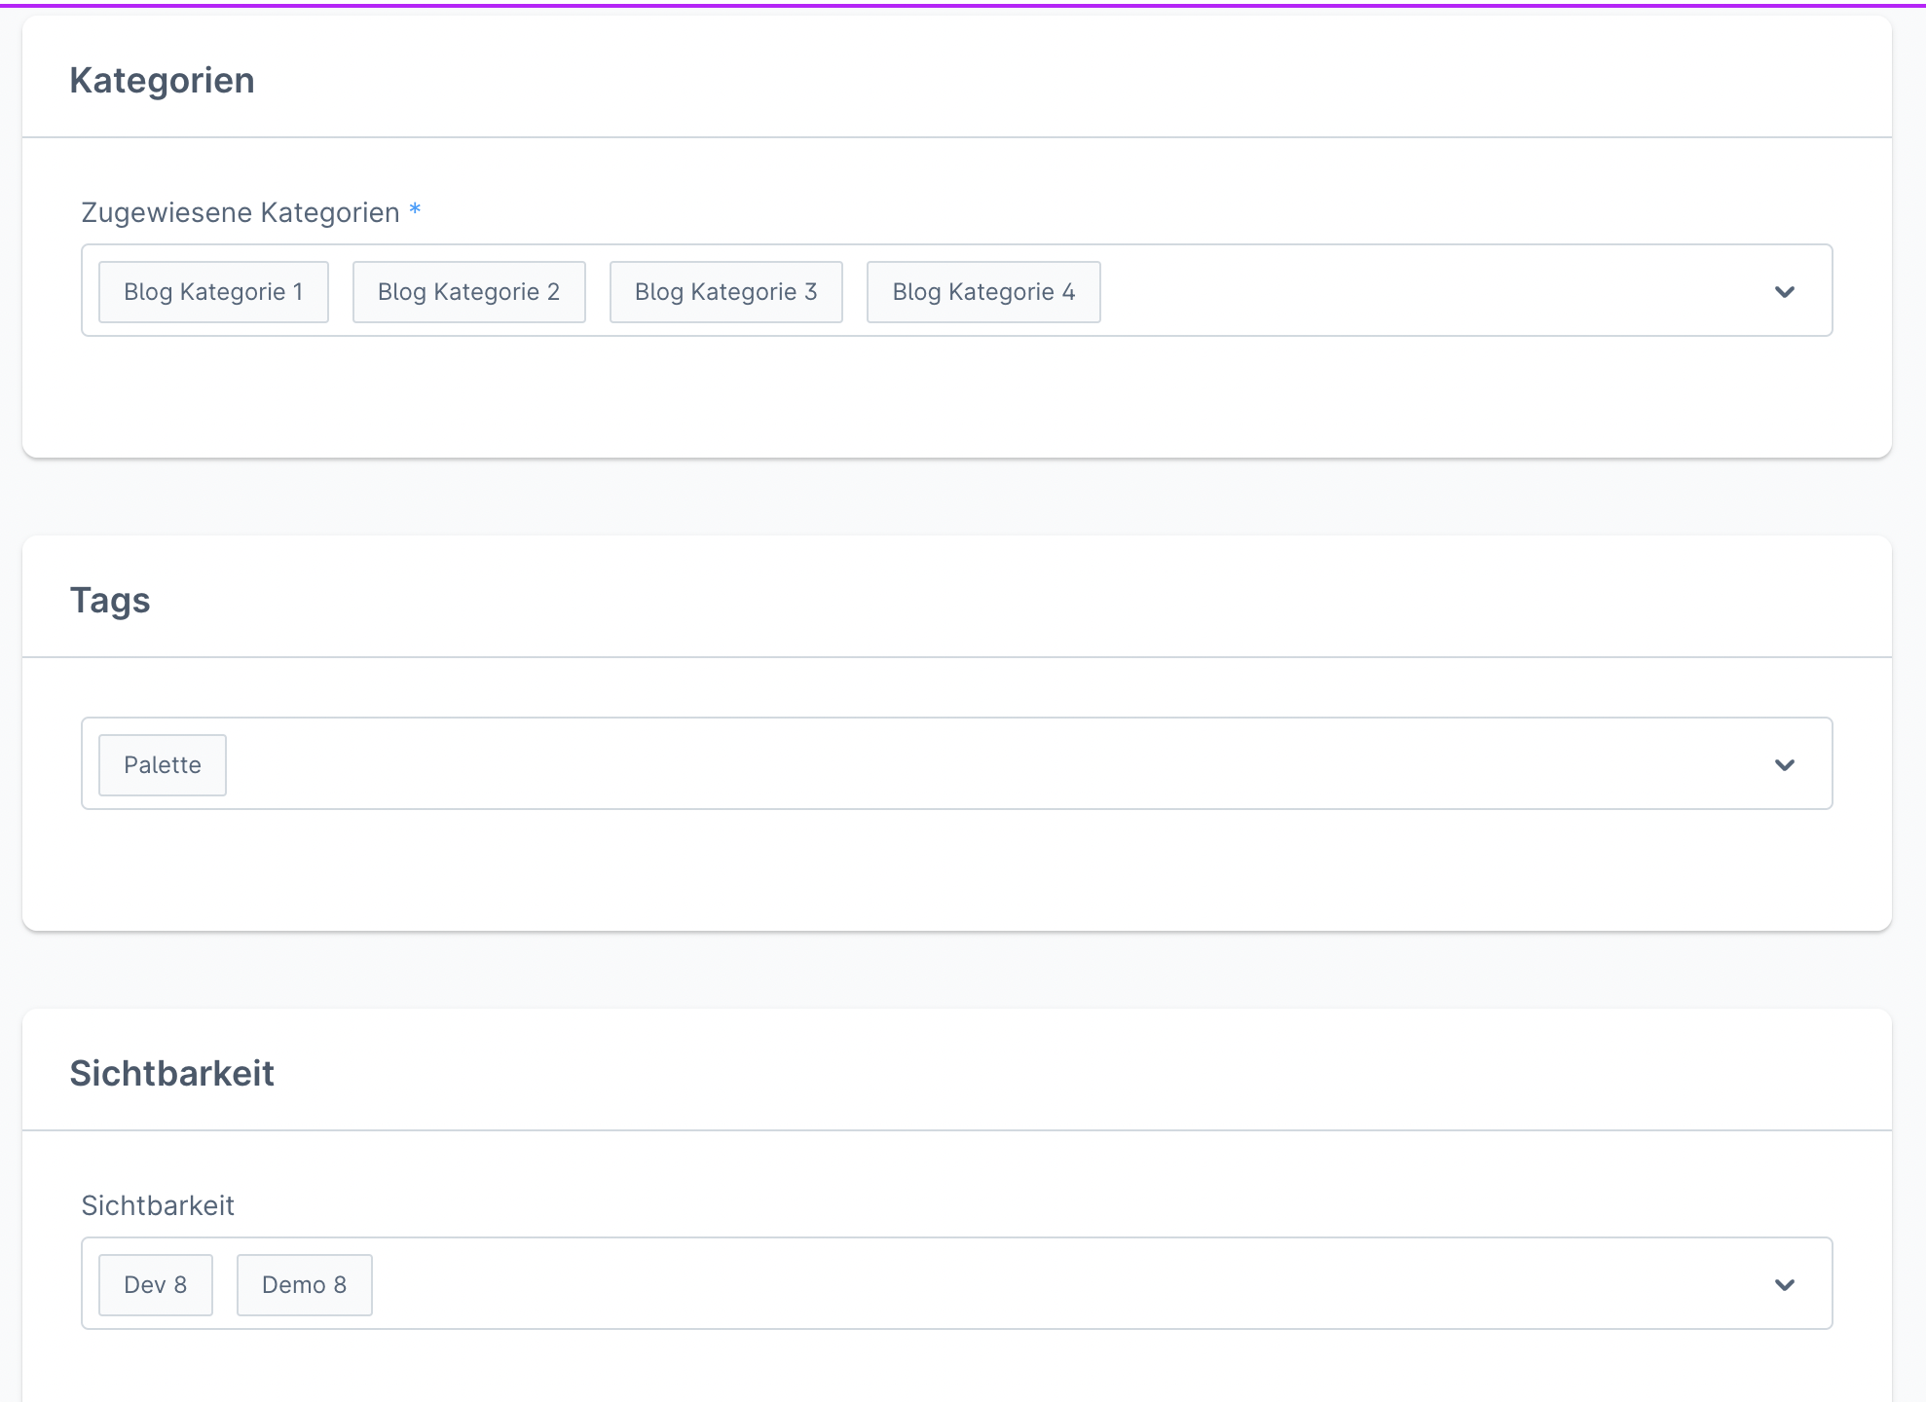
Task: Focus the Tags multi-select input area
Action: coord(974,765)
